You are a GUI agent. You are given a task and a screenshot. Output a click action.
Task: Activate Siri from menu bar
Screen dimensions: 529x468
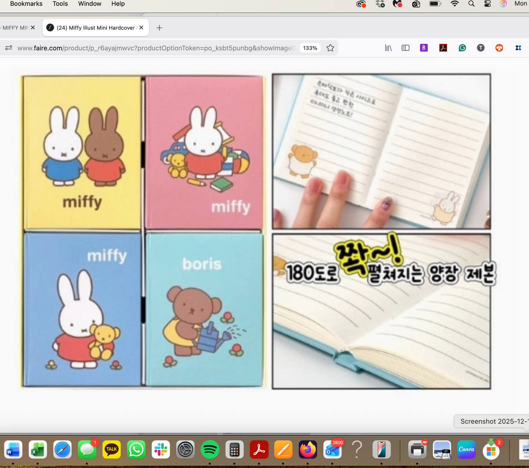point(503,4)
